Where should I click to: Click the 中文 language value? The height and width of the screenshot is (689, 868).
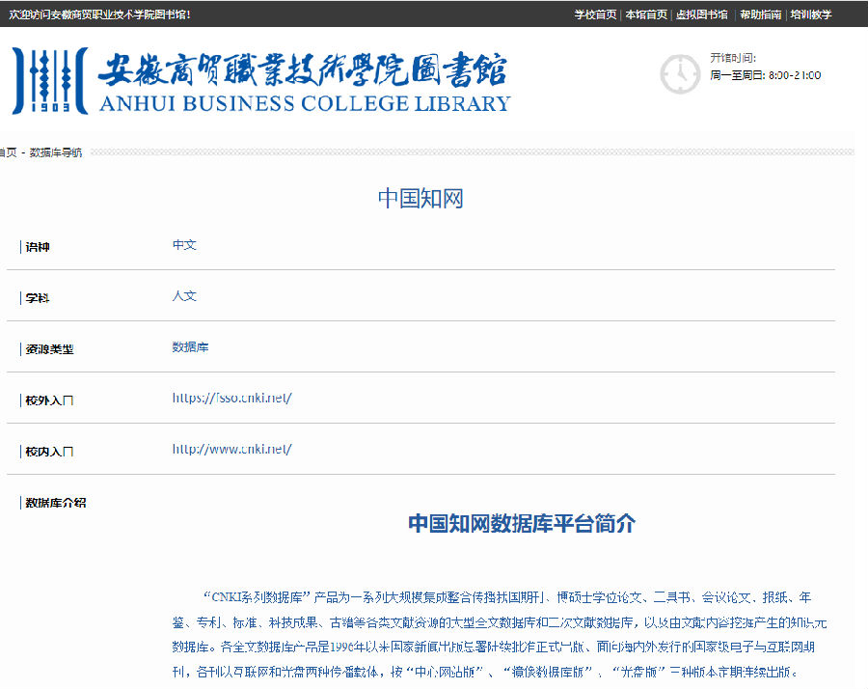[x=184, y=245]
